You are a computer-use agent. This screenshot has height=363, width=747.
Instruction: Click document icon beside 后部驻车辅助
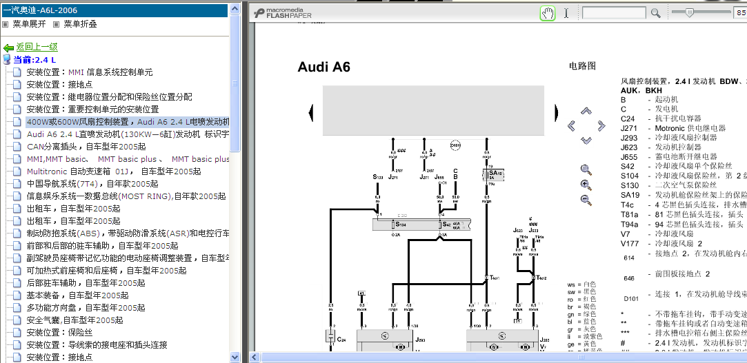click(x=17, y=282)
